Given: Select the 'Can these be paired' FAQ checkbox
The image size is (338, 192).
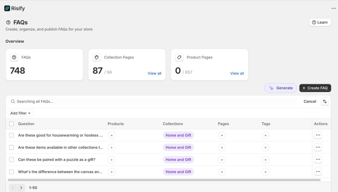Looking at the screenshot, I should click(12, 160).
